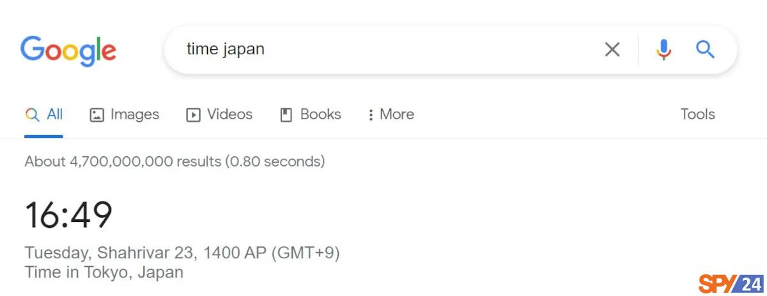Click the colored magnifier icon beside All
The width and height of the screenshot is (767, 296).
coord(33,115)
